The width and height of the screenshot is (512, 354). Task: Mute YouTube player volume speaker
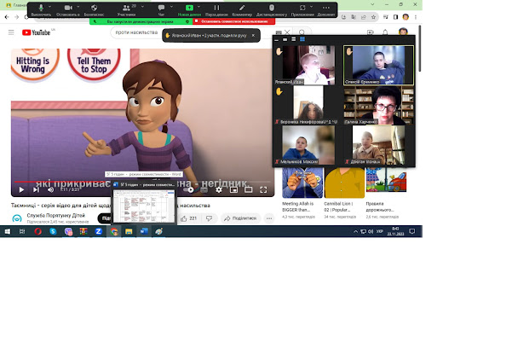coord(50,189)
